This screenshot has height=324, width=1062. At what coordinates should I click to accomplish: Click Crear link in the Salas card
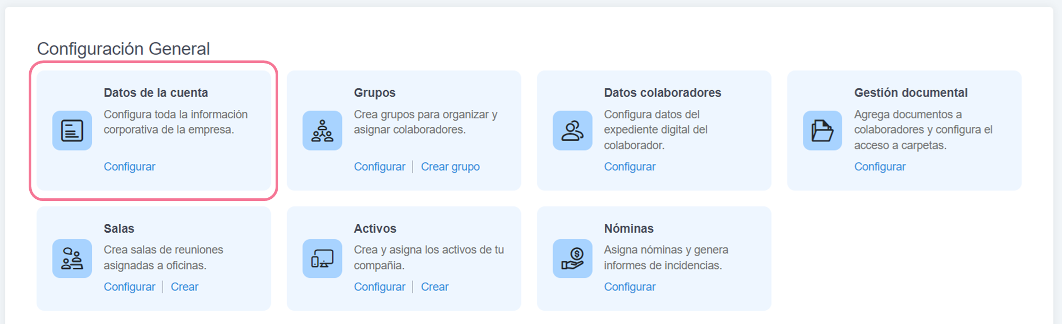coord(184,287)
